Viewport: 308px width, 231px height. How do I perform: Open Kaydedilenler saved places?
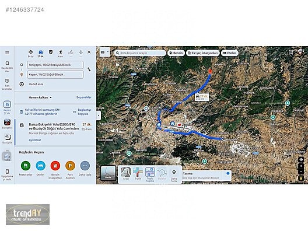7,66
